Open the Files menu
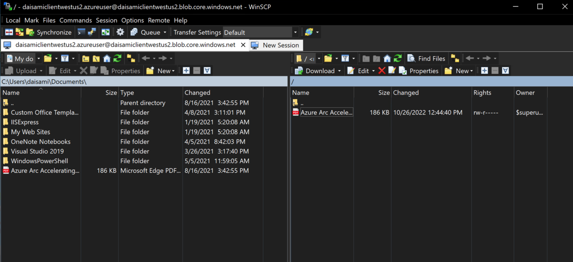Image resolution: width=573 pixels, height=262 pixels. pos(49,21)
